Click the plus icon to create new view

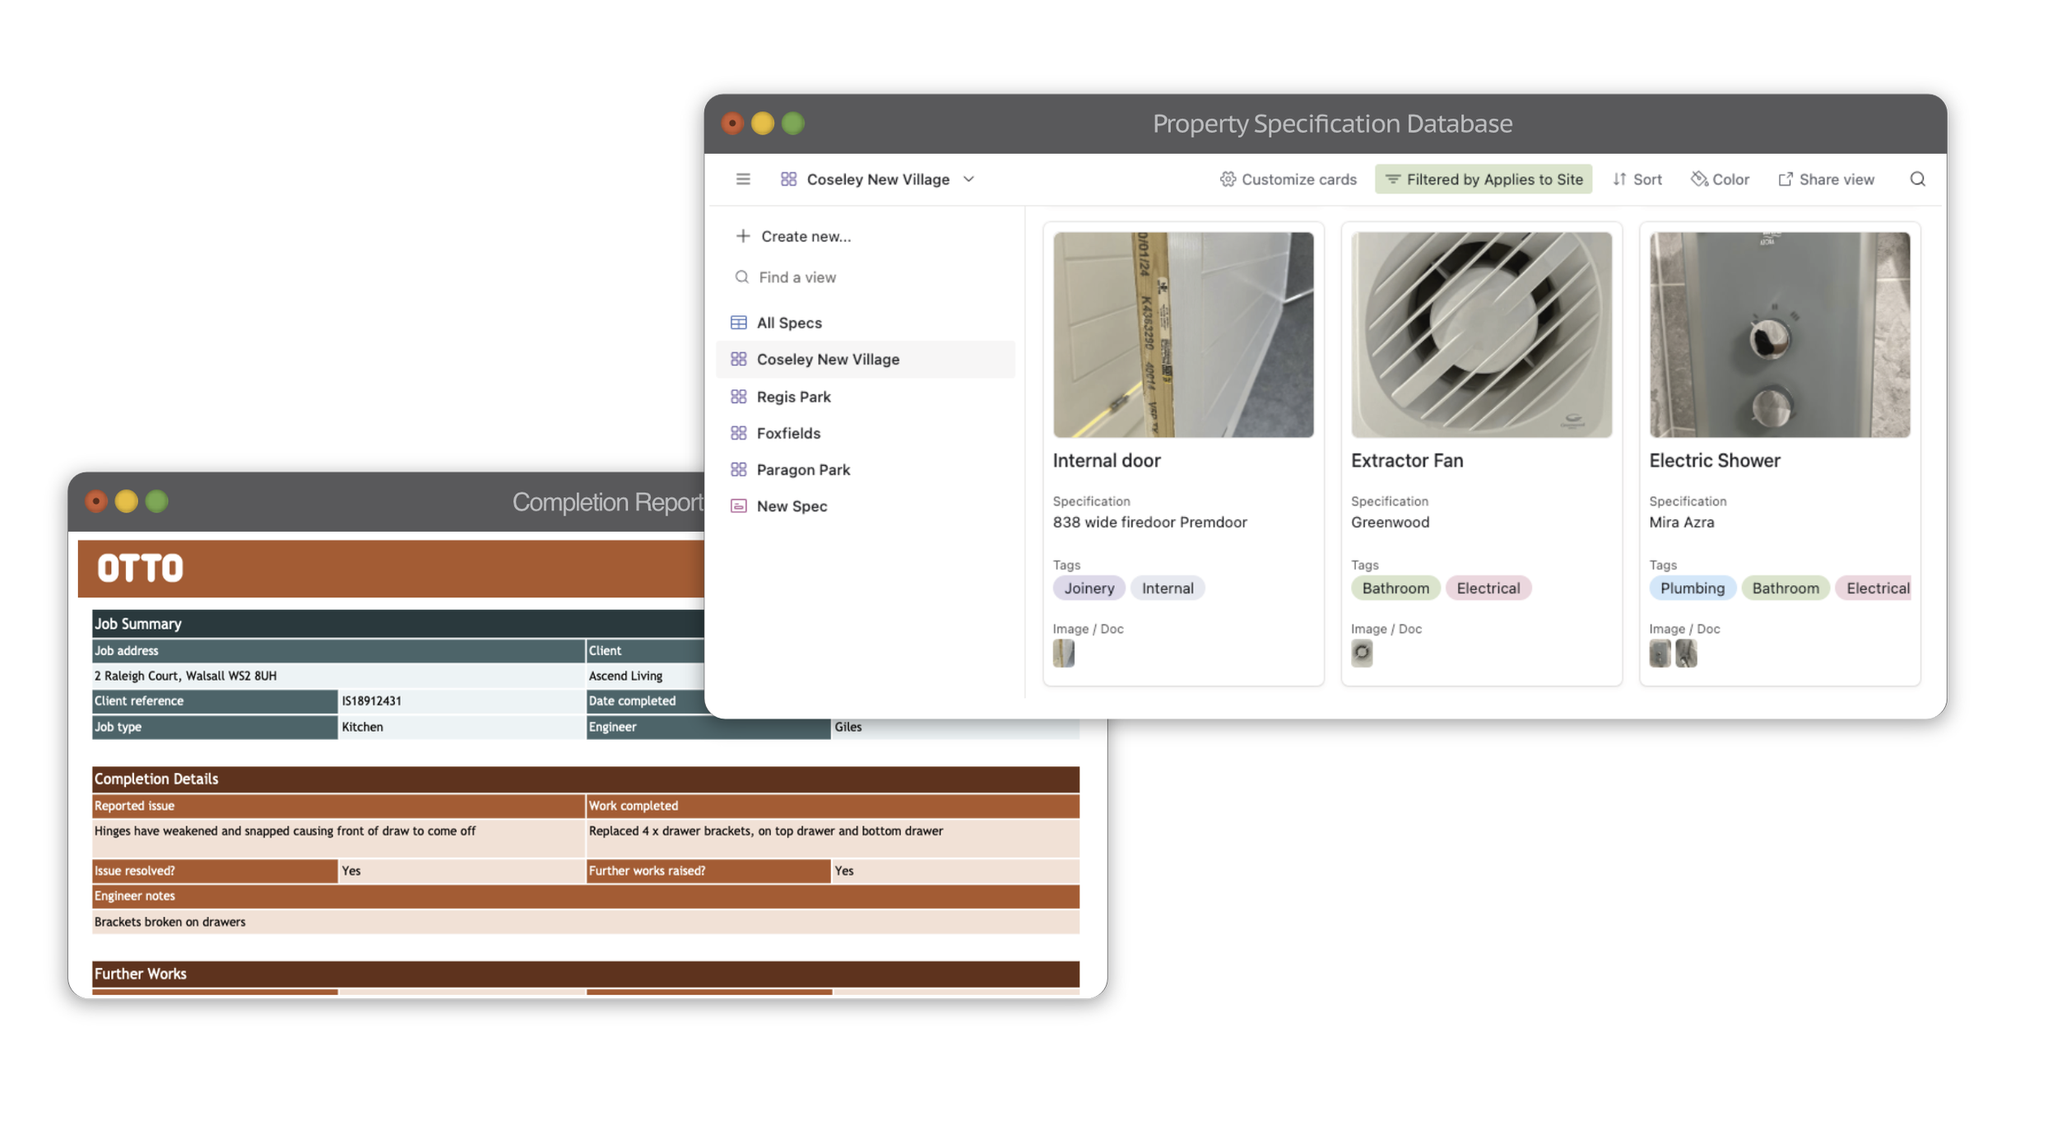(x=743, y=236)
